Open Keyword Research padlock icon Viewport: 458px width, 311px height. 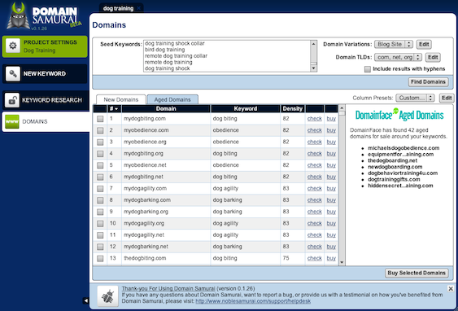[x=12, y=100]
